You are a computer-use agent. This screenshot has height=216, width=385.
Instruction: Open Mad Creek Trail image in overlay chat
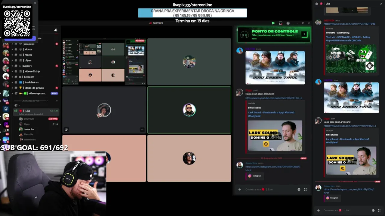tap(351, 98)
